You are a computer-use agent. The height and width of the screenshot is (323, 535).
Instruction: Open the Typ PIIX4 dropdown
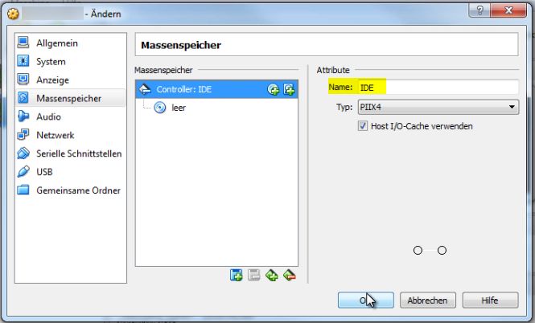pyautogui.click(x=438, y=107)
